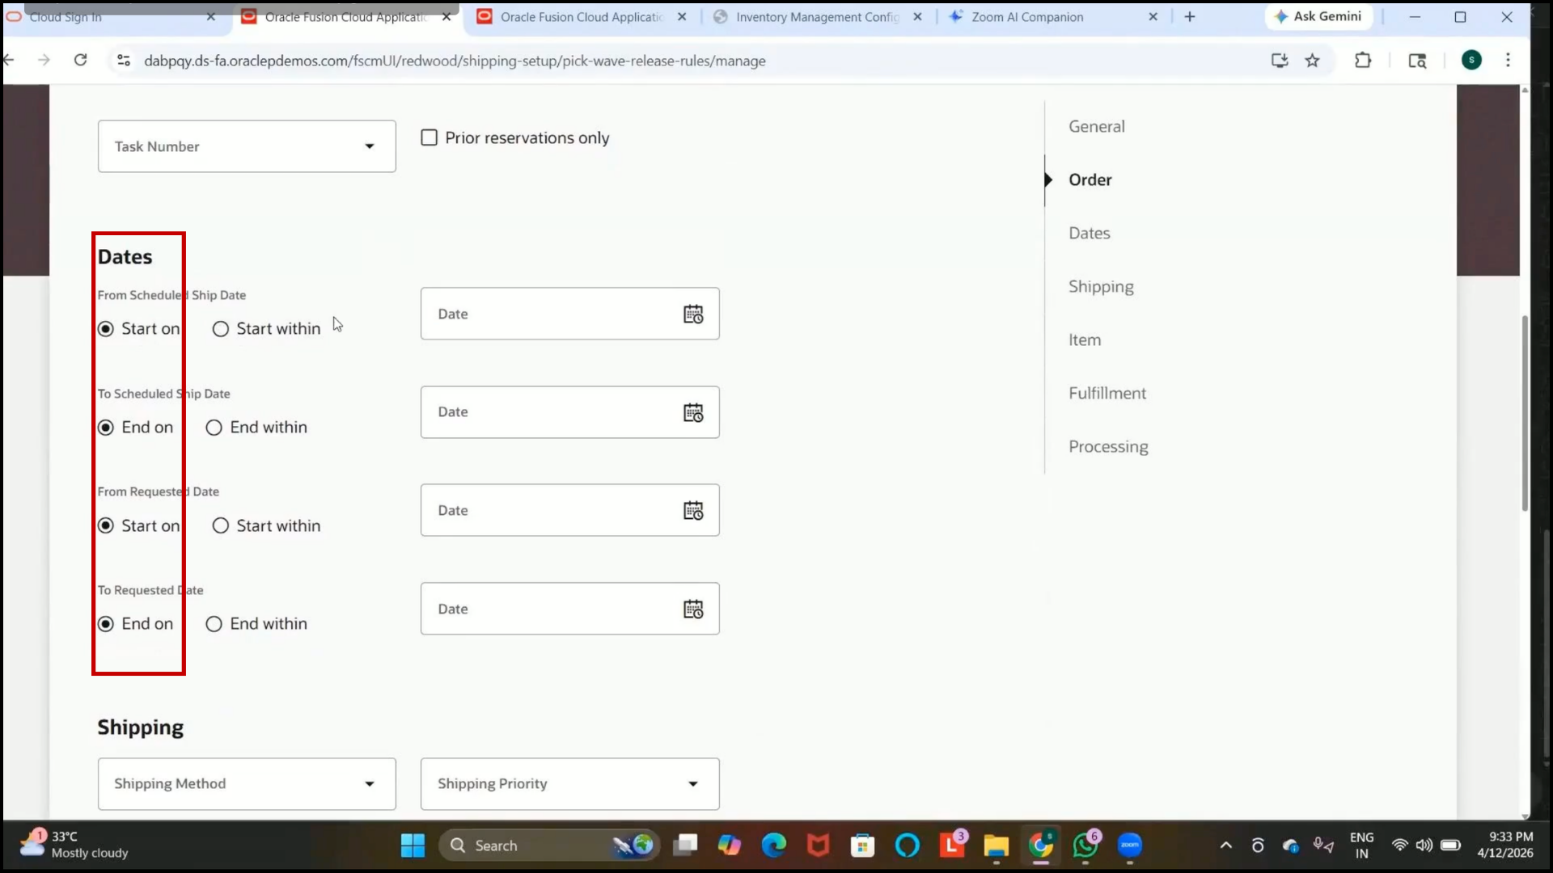Open browser extensions puzzle icon
1553x873 pixels.
(x=1363, y=61)
